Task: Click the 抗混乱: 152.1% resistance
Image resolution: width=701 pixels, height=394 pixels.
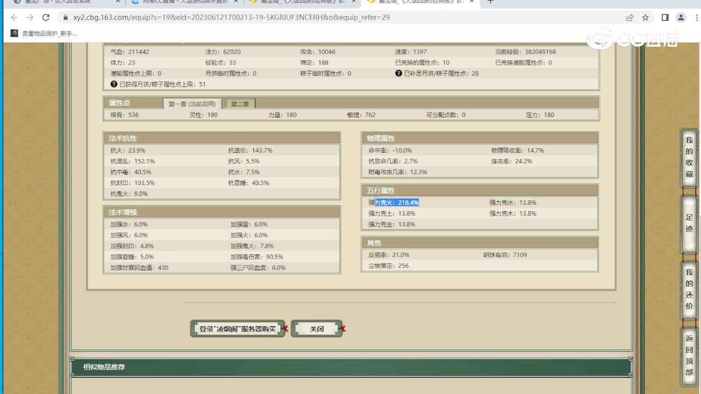Action: (133, 161)
